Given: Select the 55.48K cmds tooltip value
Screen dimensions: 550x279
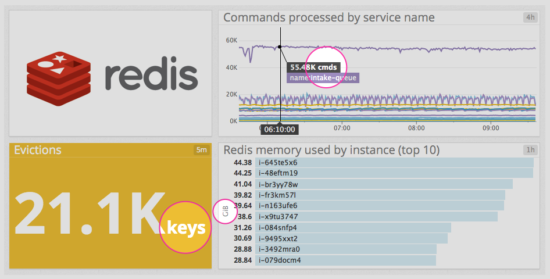Looking at the screenshot, I should [313, 67].
